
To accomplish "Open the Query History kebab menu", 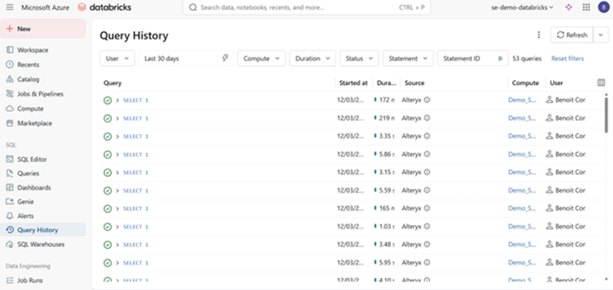I will point(538,35).
